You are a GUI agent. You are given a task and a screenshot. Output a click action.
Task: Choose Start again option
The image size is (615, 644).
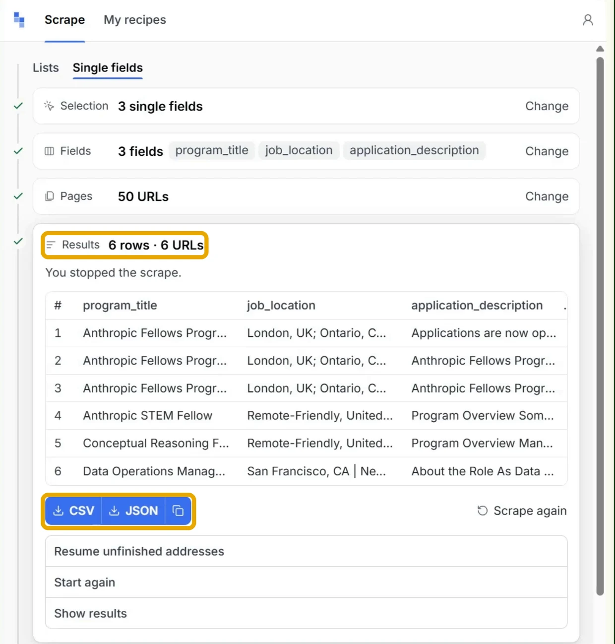(x=306, y=582)
